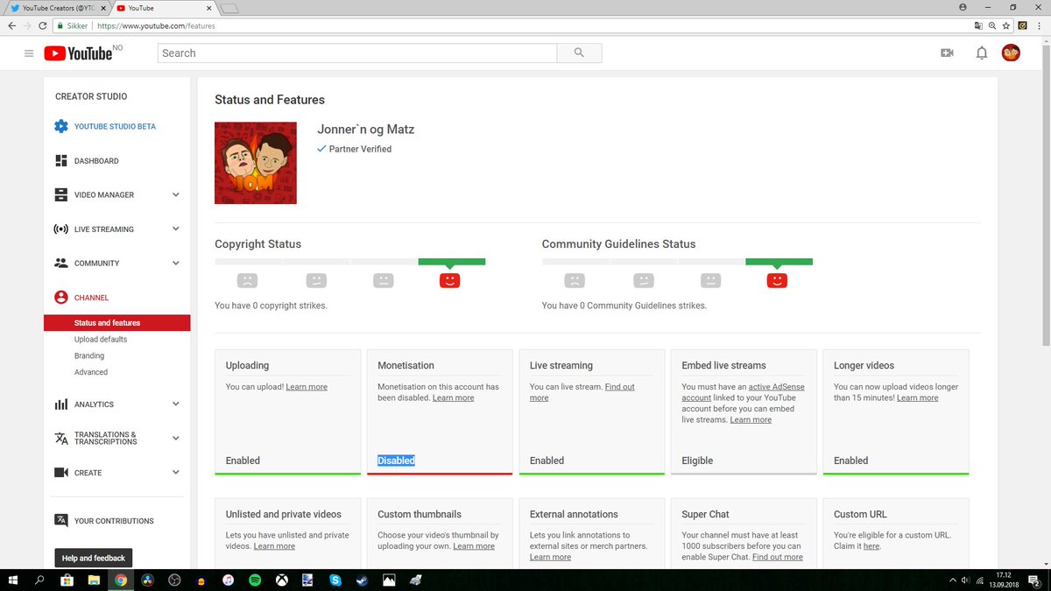This screenshot has width=1051, height=591.
Task: Click Learn more under Uploading
Action: [307, 387]
